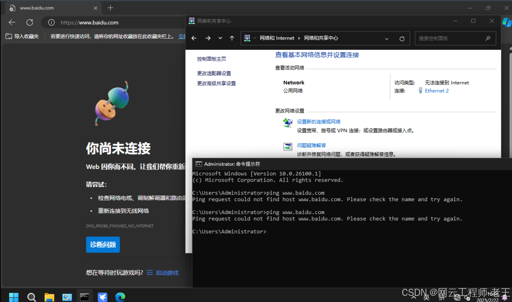Open File Explorer from the taskbar
The height and width of the screenshot is (302, 512).
click(x=49, y=297)
